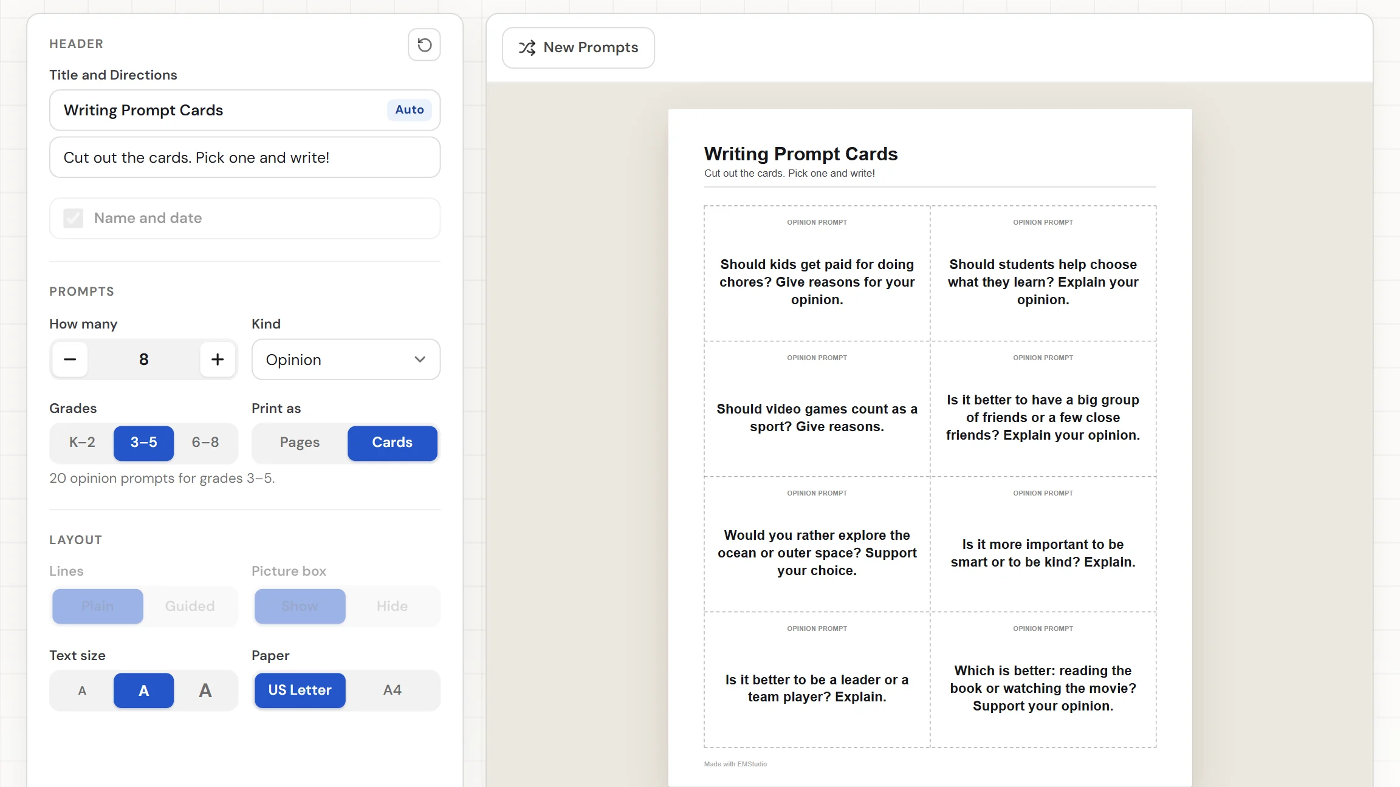Viewport: 1400px width, 787px height.
Task: Choose the large text size A
Action: [x=205, y=690]
